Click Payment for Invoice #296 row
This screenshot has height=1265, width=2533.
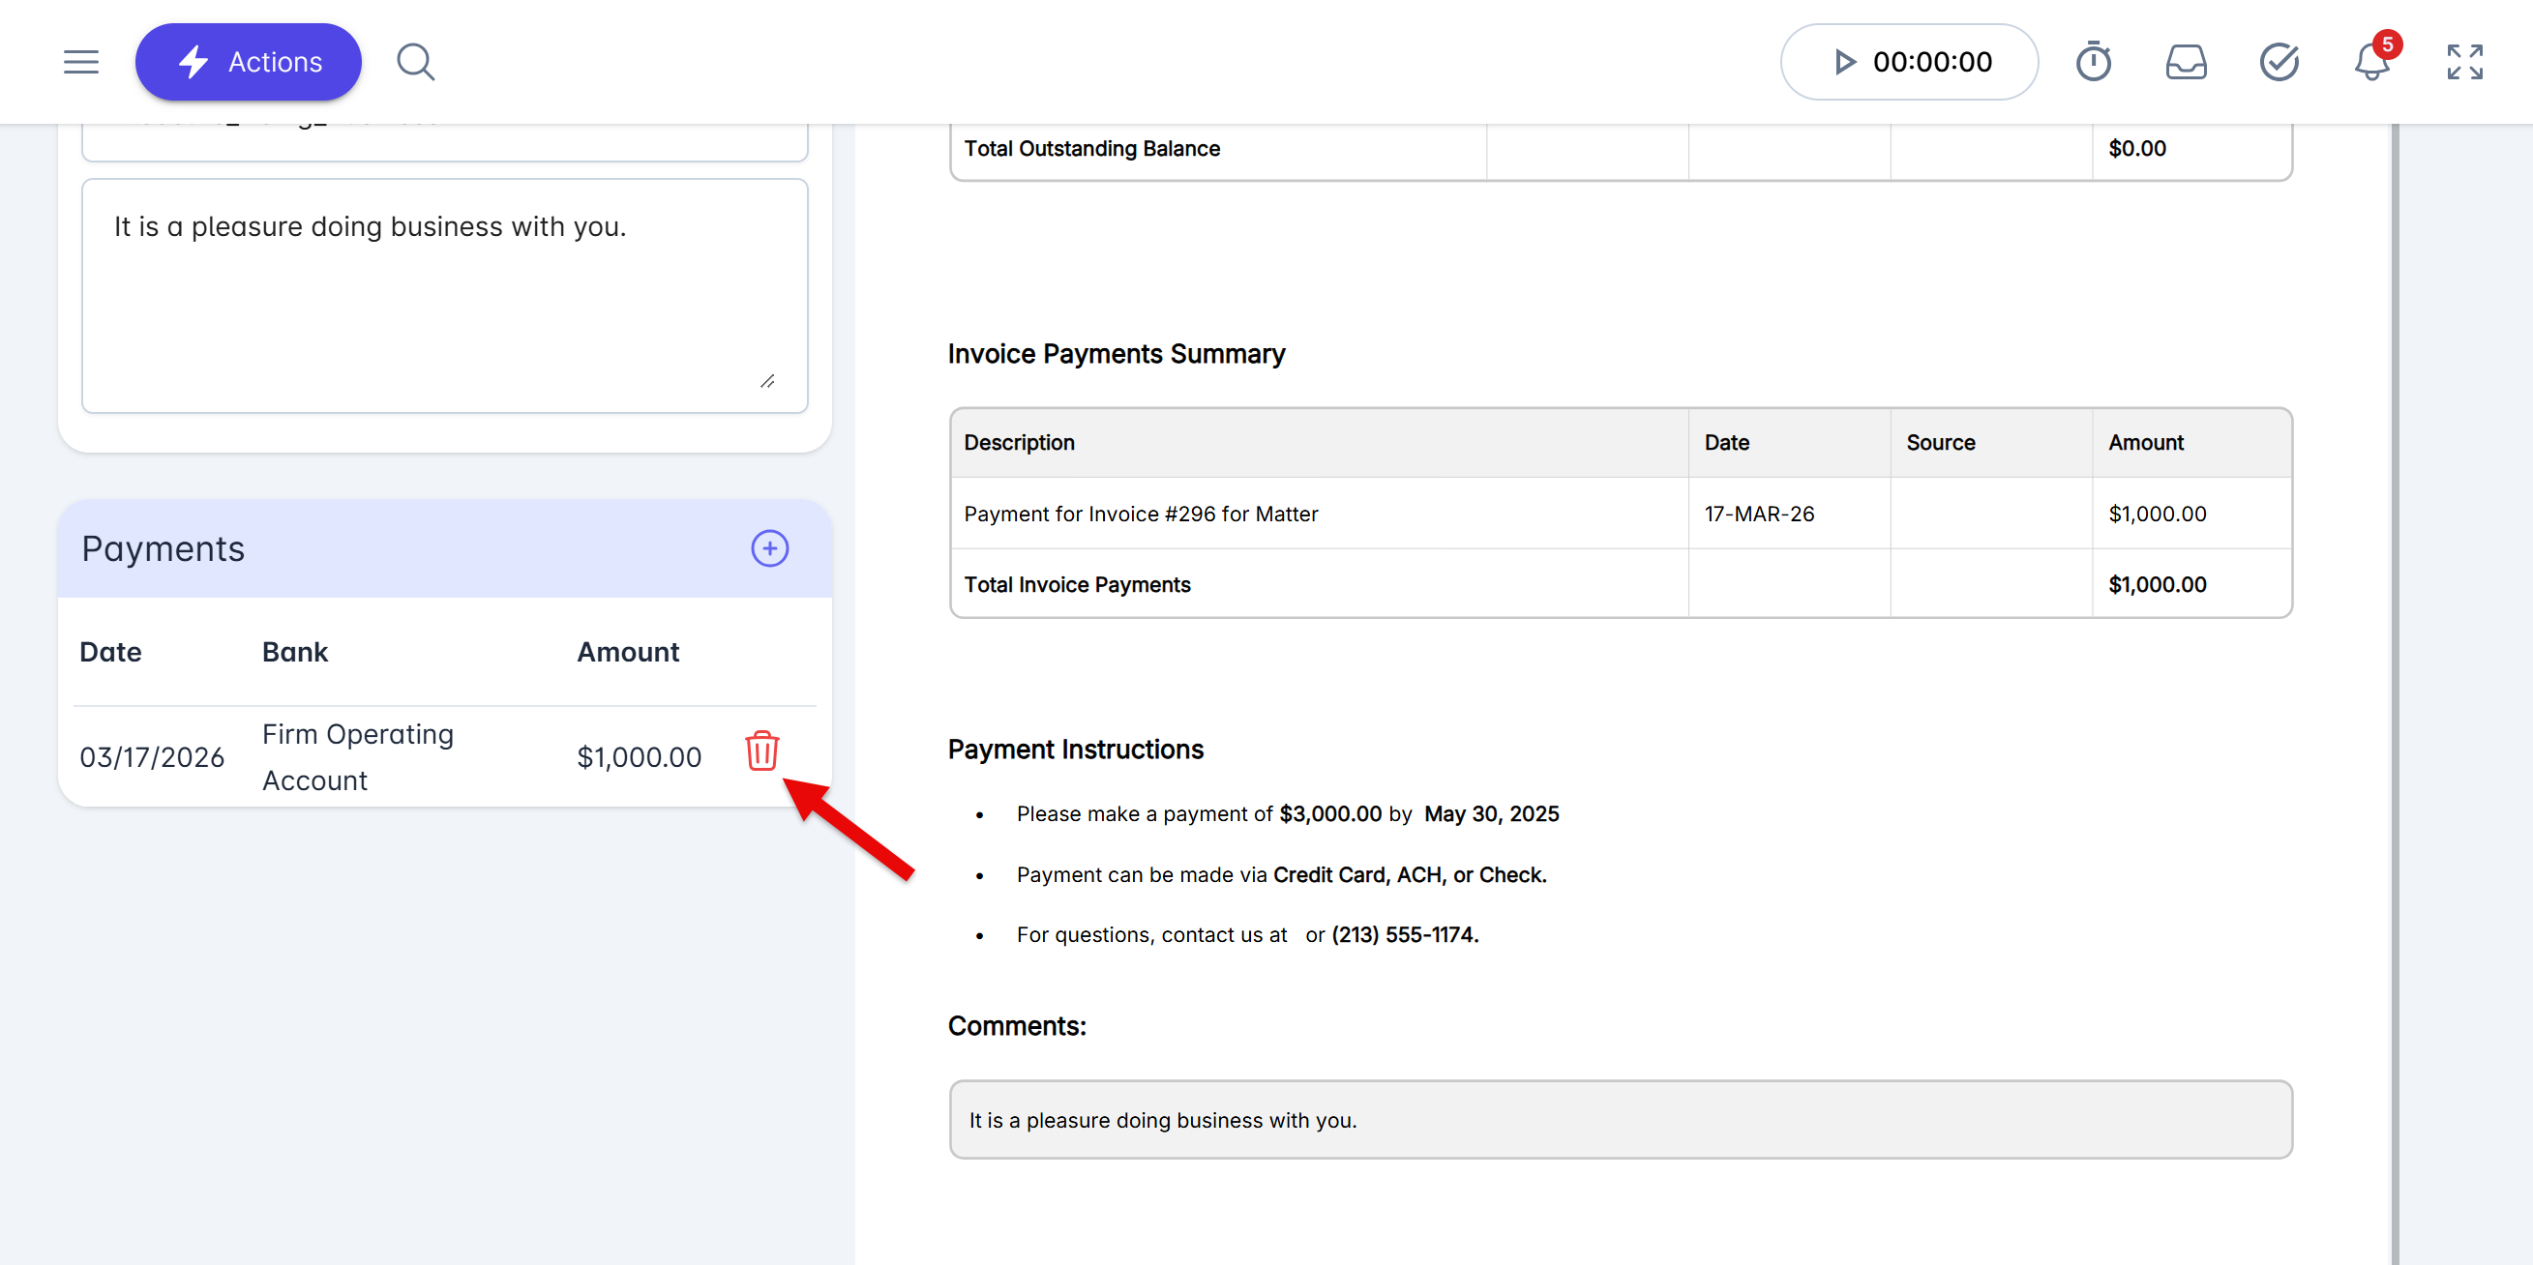1141,515
